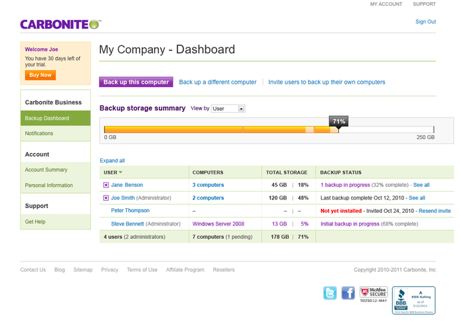Sort by the USER column header arrow
This screenshot has height=322, width=462.
(120, 172)
